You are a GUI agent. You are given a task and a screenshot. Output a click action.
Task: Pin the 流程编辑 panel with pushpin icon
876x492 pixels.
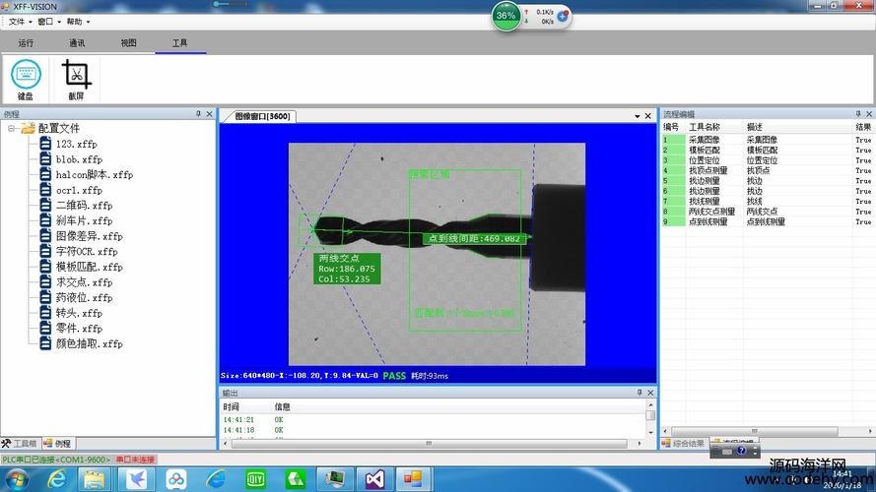(x=858, y=114)
